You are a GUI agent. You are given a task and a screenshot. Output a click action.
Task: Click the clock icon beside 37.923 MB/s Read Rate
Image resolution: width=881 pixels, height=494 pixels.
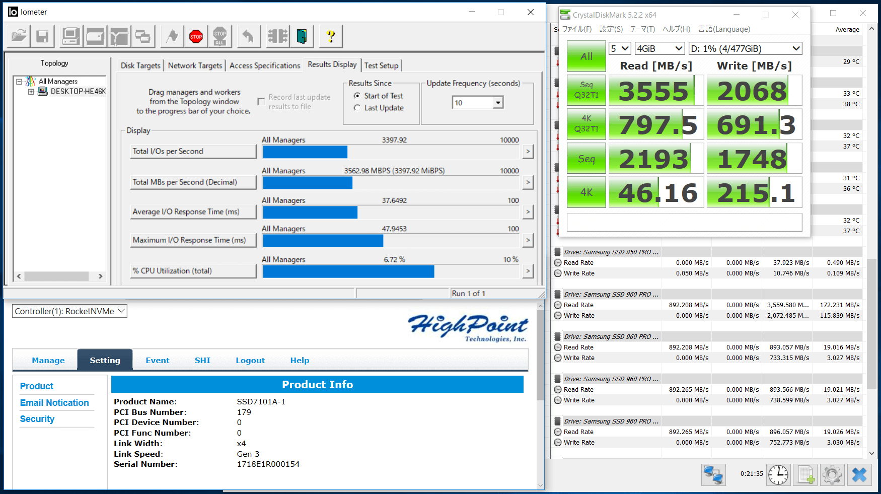558,262
